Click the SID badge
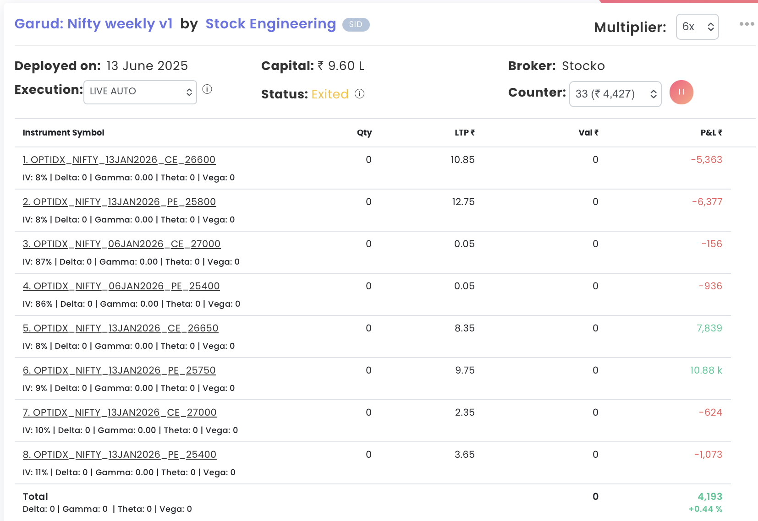758x521 pixels. point(356,25)
